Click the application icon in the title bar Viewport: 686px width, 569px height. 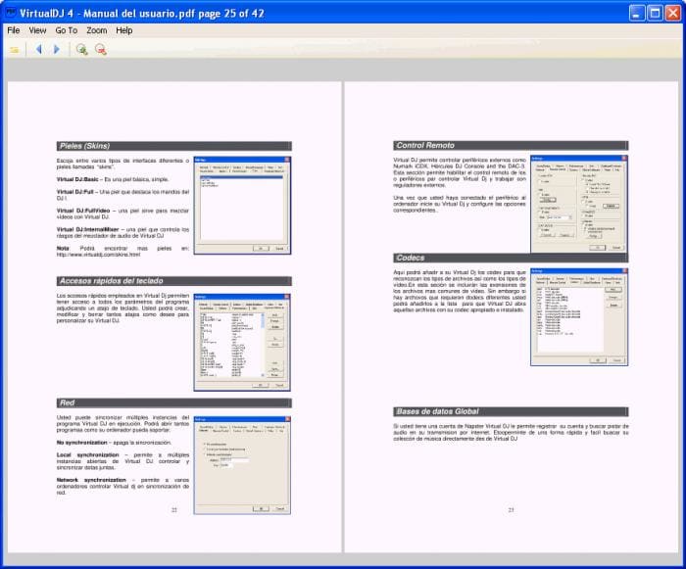[x=11, y=13]
